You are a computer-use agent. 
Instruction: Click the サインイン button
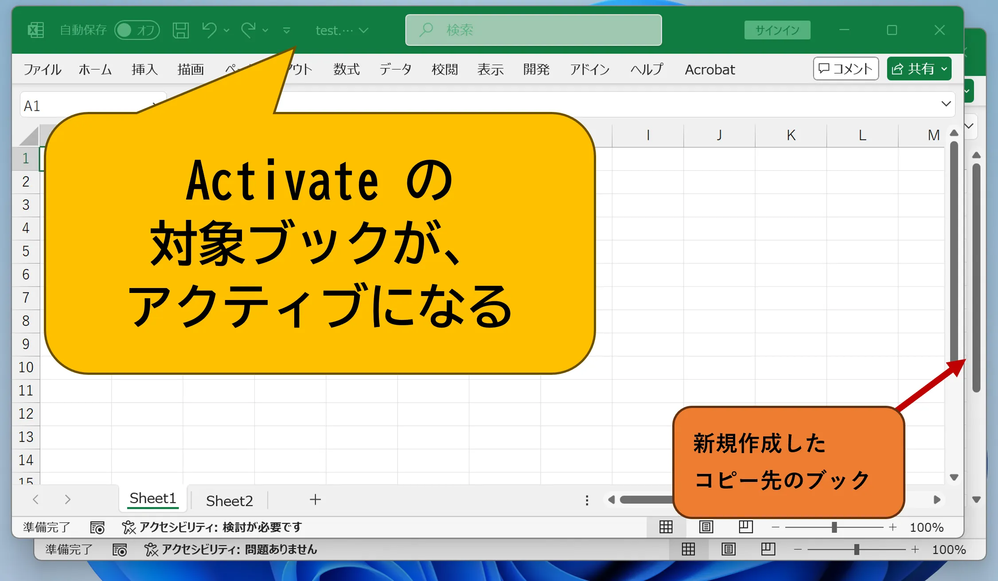[777, 30]
